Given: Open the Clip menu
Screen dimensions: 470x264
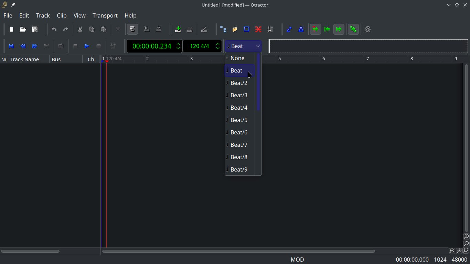Looking at the screenshot, I should point(62,15).
